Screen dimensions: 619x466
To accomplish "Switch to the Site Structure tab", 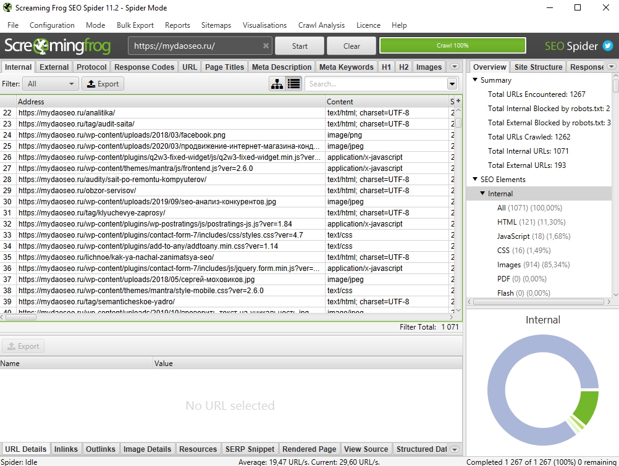I will click(x=539, y=67).
